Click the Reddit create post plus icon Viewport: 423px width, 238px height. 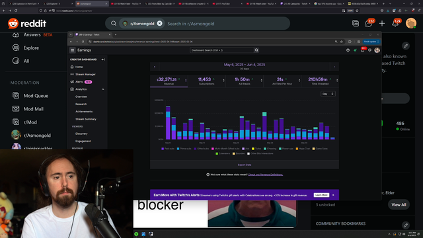(x=382, y=24)
